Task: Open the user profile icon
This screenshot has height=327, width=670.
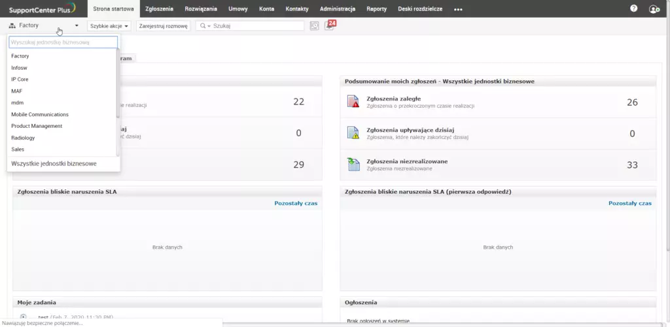Action: pyautogui.click(x=654, y=9)
